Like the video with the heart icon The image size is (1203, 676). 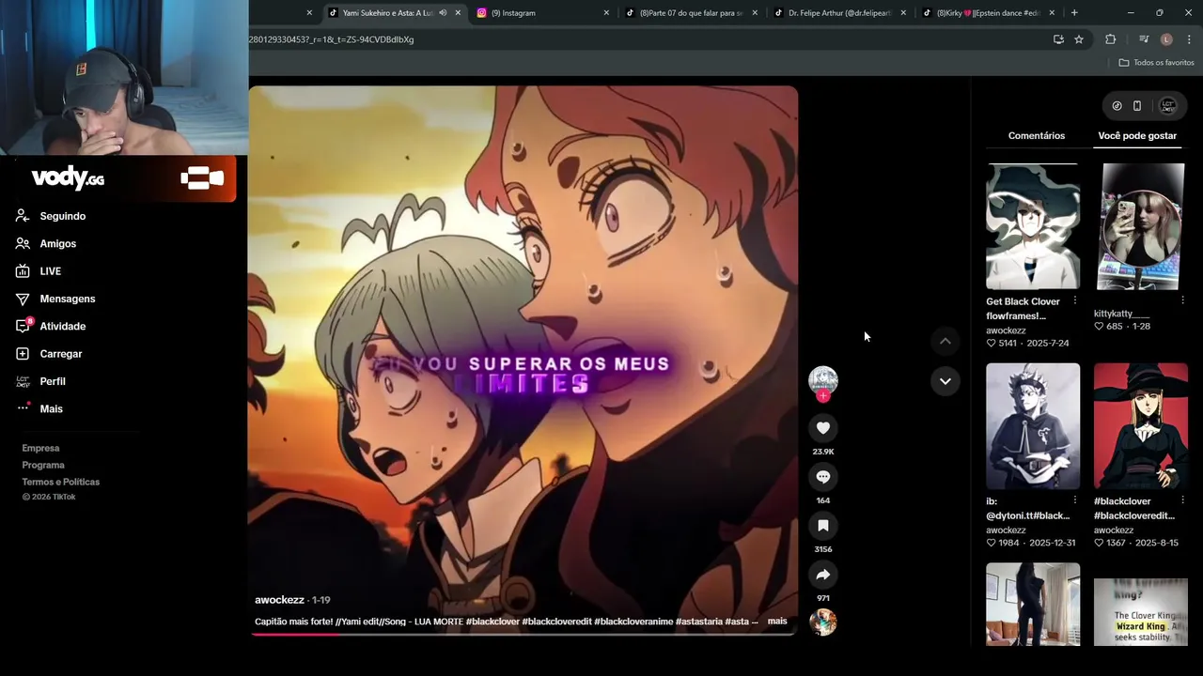822,428
